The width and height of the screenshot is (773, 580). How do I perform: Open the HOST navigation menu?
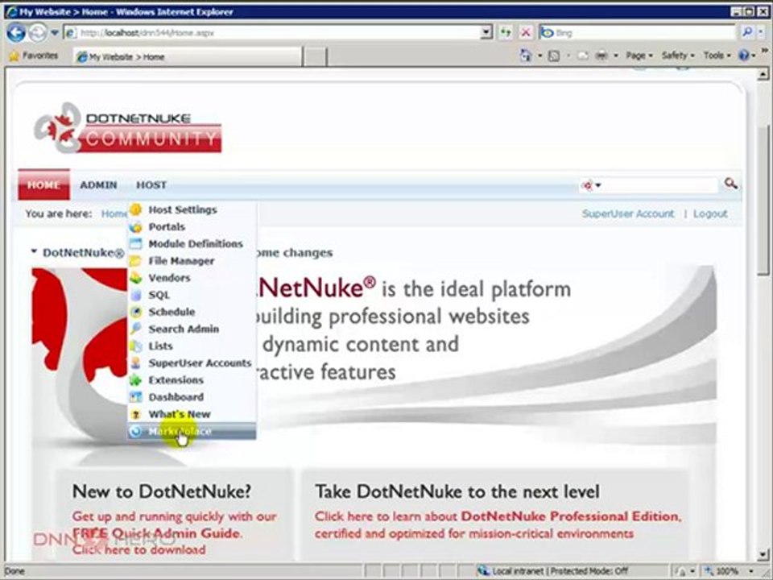click(x=151, y=185)
